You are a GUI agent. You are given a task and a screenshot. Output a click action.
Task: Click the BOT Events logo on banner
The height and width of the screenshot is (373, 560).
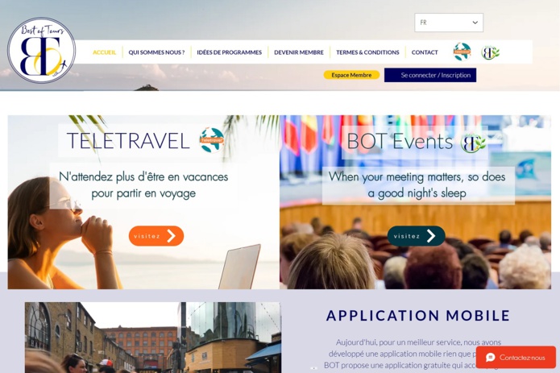(x=473, y=143)
